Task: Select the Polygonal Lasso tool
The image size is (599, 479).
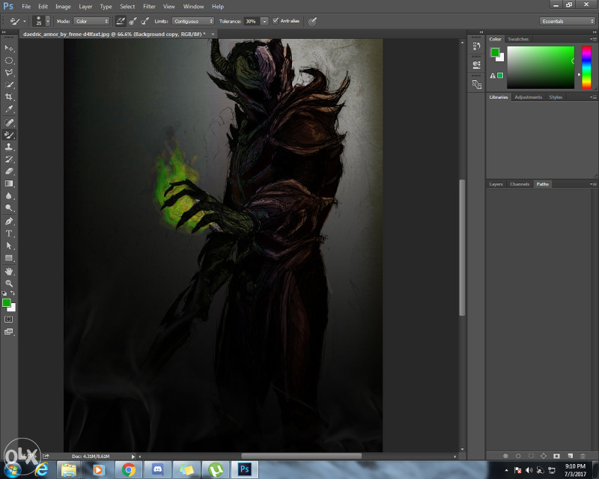Action: [9, 73]
